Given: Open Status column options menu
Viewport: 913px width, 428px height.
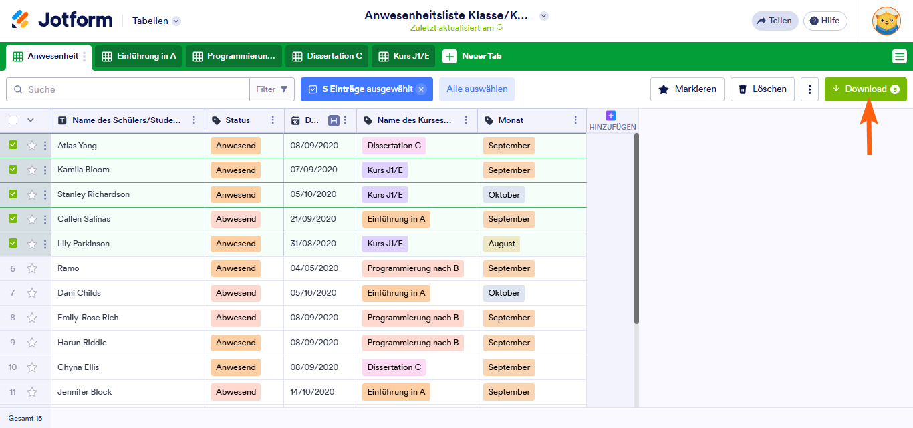Looking at the screenshot, I should coord(273,120).
